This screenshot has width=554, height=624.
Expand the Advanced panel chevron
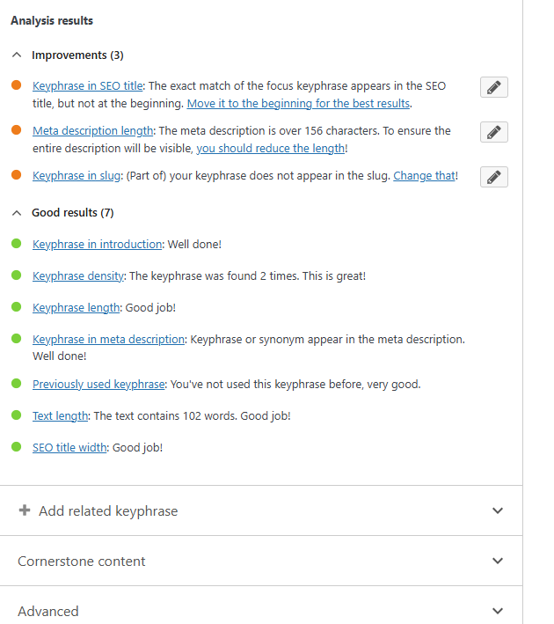pos(498,611)
